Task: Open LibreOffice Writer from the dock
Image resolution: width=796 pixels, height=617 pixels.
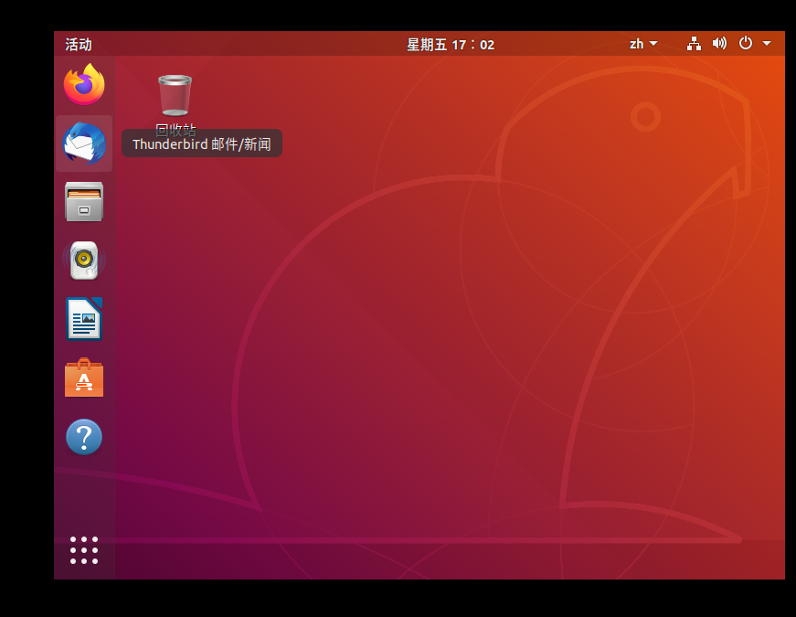Action: pyautogui.click(x=84, y=319)
